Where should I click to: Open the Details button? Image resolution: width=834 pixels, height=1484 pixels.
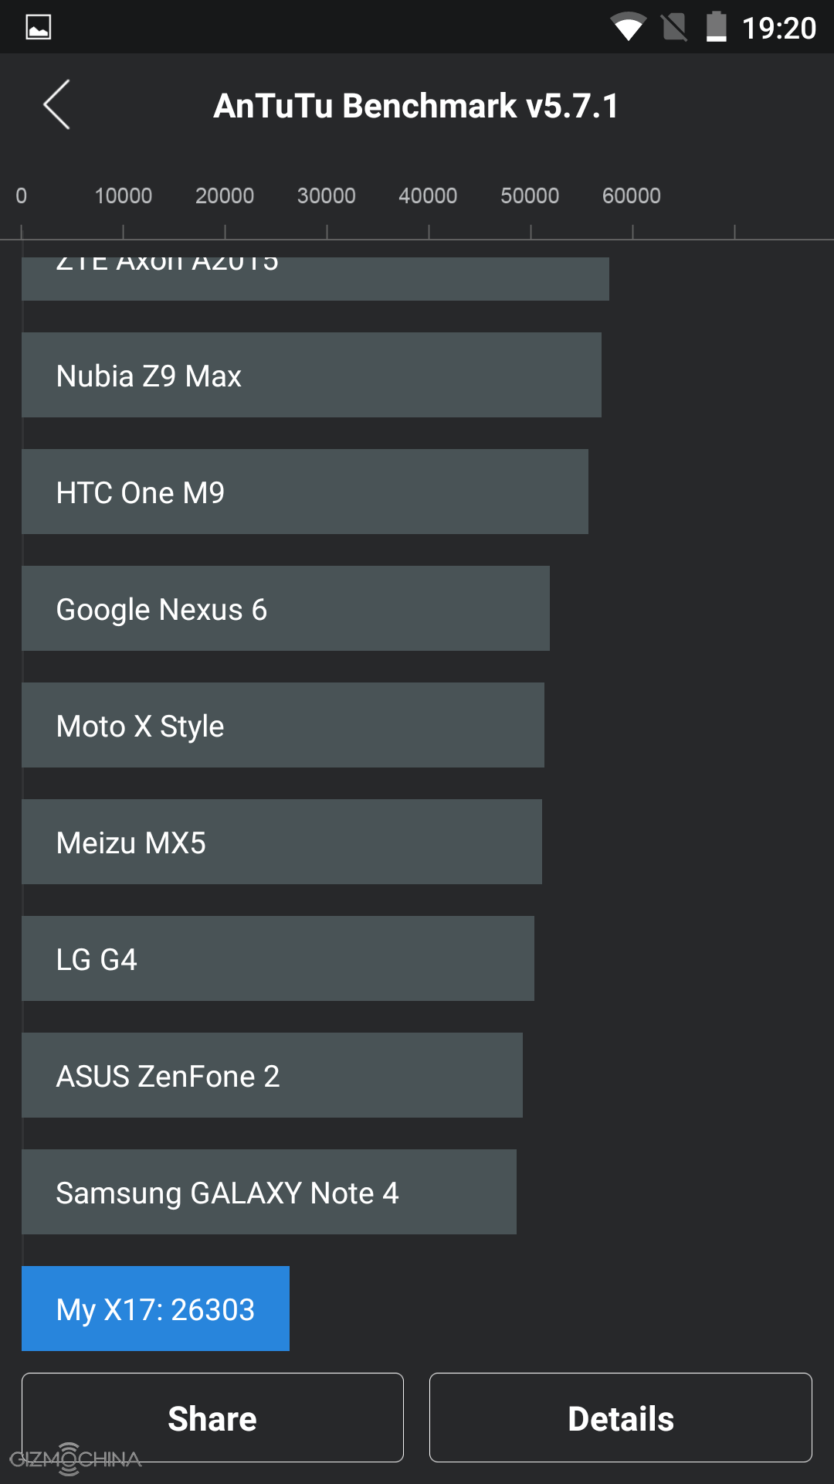pos(620,1418)
